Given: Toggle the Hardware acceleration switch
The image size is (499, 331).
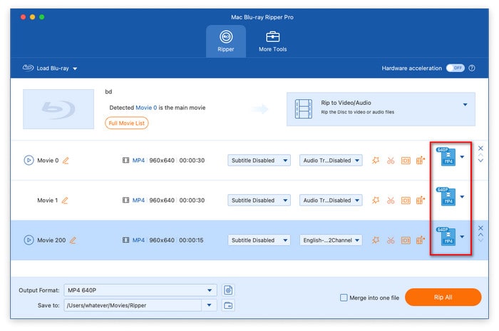Looking at the screenshot, I should 455,68.
